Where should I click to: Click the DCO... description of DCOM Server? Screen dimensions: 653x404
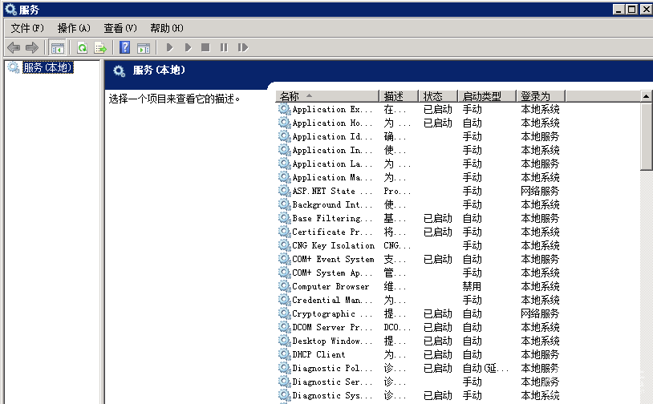coord(397,327)
